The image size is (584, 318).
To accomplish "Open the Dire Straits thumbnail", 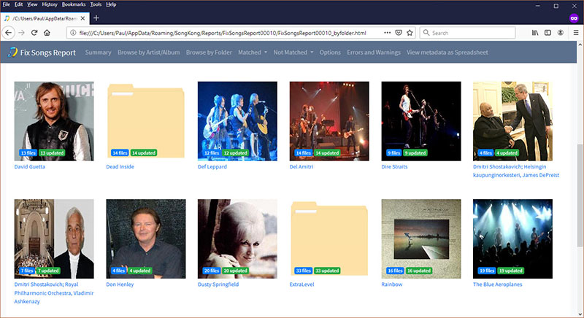I will [421, 121].
